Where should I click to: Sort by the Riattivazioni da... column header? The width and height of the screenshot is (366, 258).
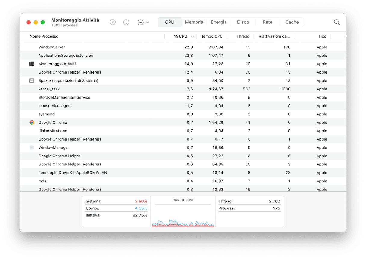274,36
